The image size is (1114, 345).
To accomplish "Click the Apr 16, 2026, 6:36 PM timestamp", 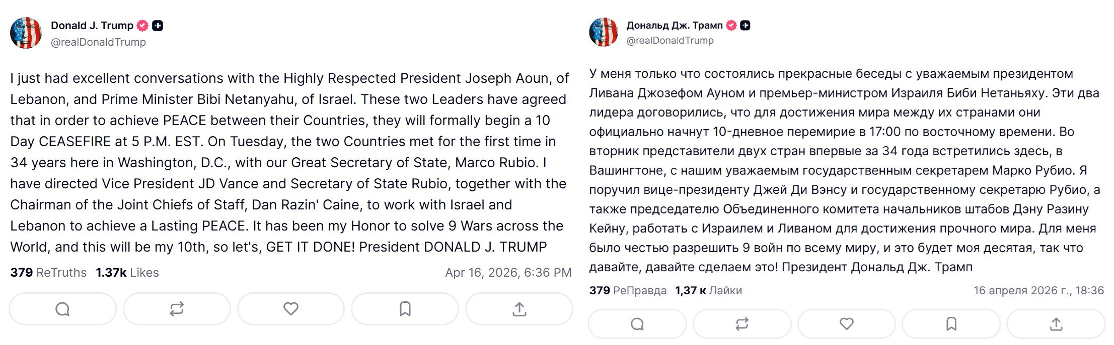I will coord(508,273).
